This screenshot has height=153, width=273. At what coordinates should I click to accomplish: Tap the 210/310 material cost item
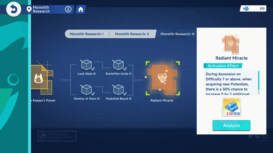(x=231, y=107)
